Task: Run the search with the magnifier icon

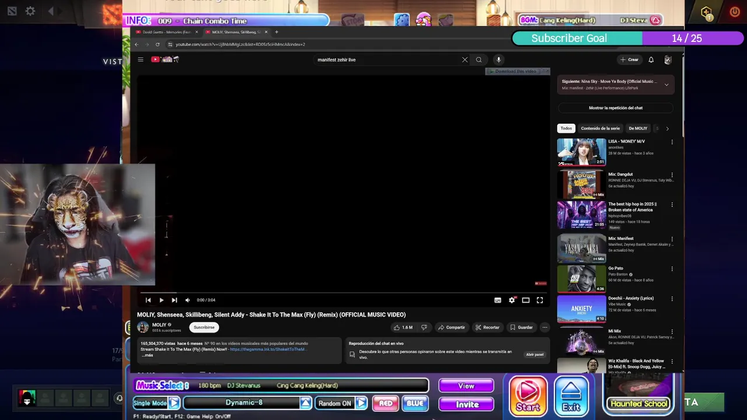Action: pyautogui.click(x=479, y=60)
